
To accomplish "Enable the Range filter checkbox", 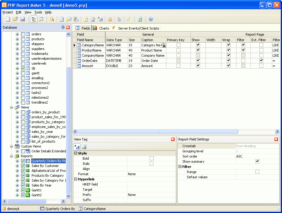I will [x=257, y=172].
